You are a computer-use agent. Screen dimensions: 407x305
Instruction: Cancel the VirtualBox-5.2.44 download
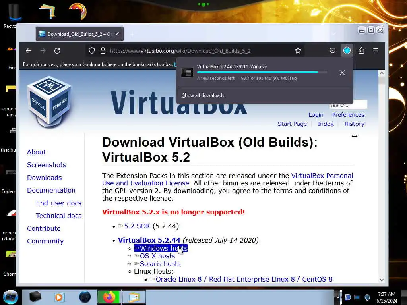click(x=342, y=73)
